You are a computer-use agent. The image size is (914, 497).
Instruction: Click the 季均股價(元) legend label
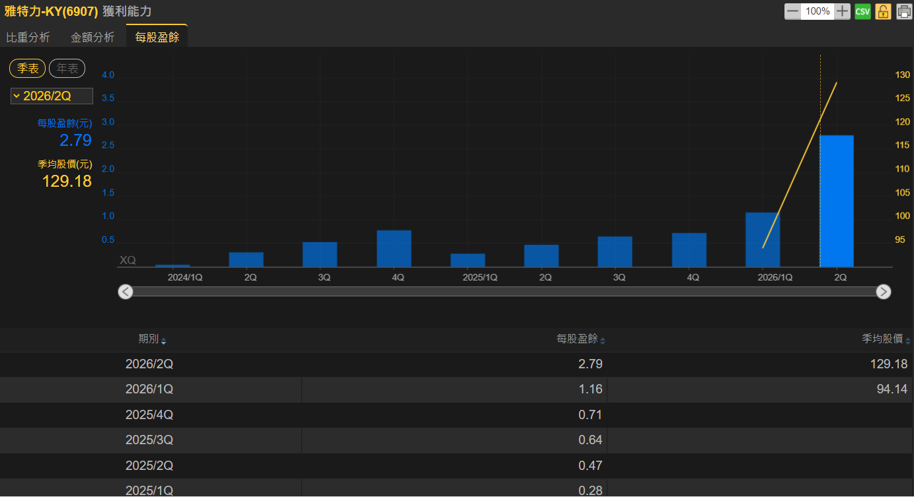(65, 164)
